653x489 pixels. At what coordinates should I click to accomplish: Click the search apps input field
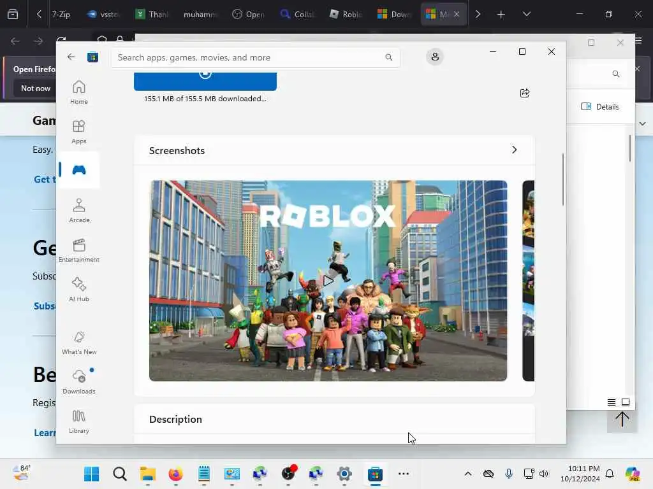pyautogui.click(x=255, y=57)
